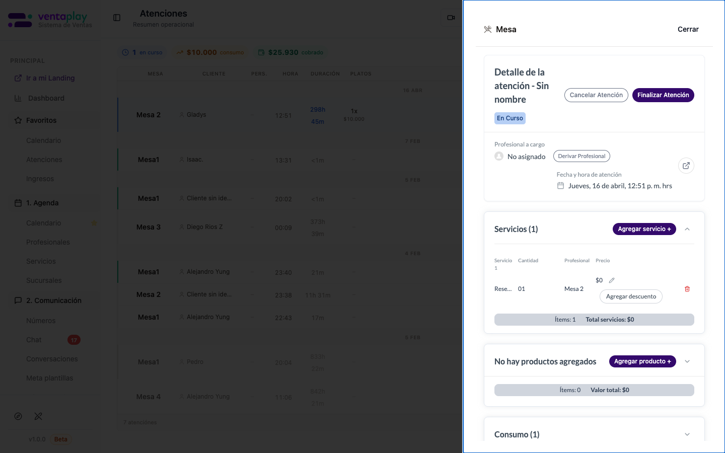Expand the products section chevron

687,361
